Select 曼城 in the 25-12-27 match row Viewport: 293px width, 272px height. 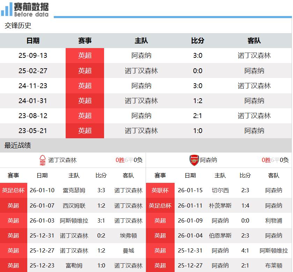coord(128,251)
